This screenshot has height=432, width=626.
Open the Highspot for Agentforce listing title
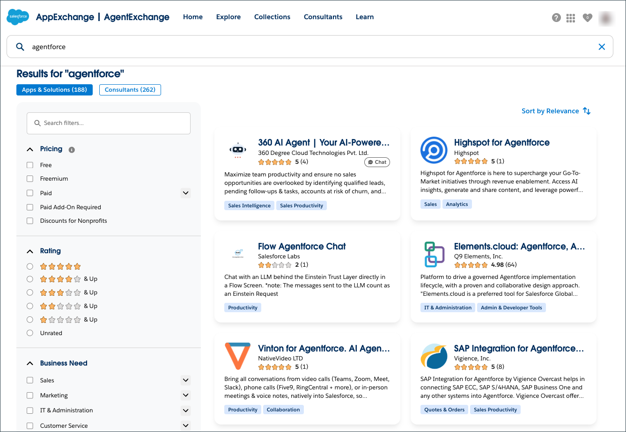502,143
